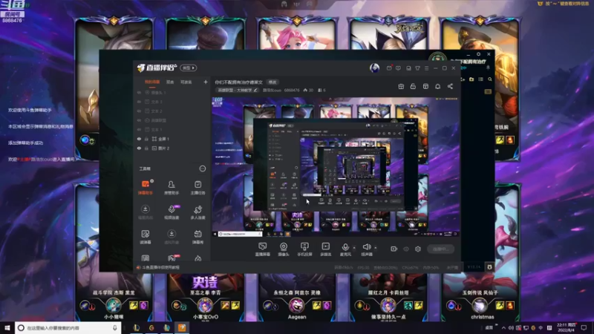594x334 pixels.
Task: Click the PK tool icon in toolbox
Action: pos(172,258)
